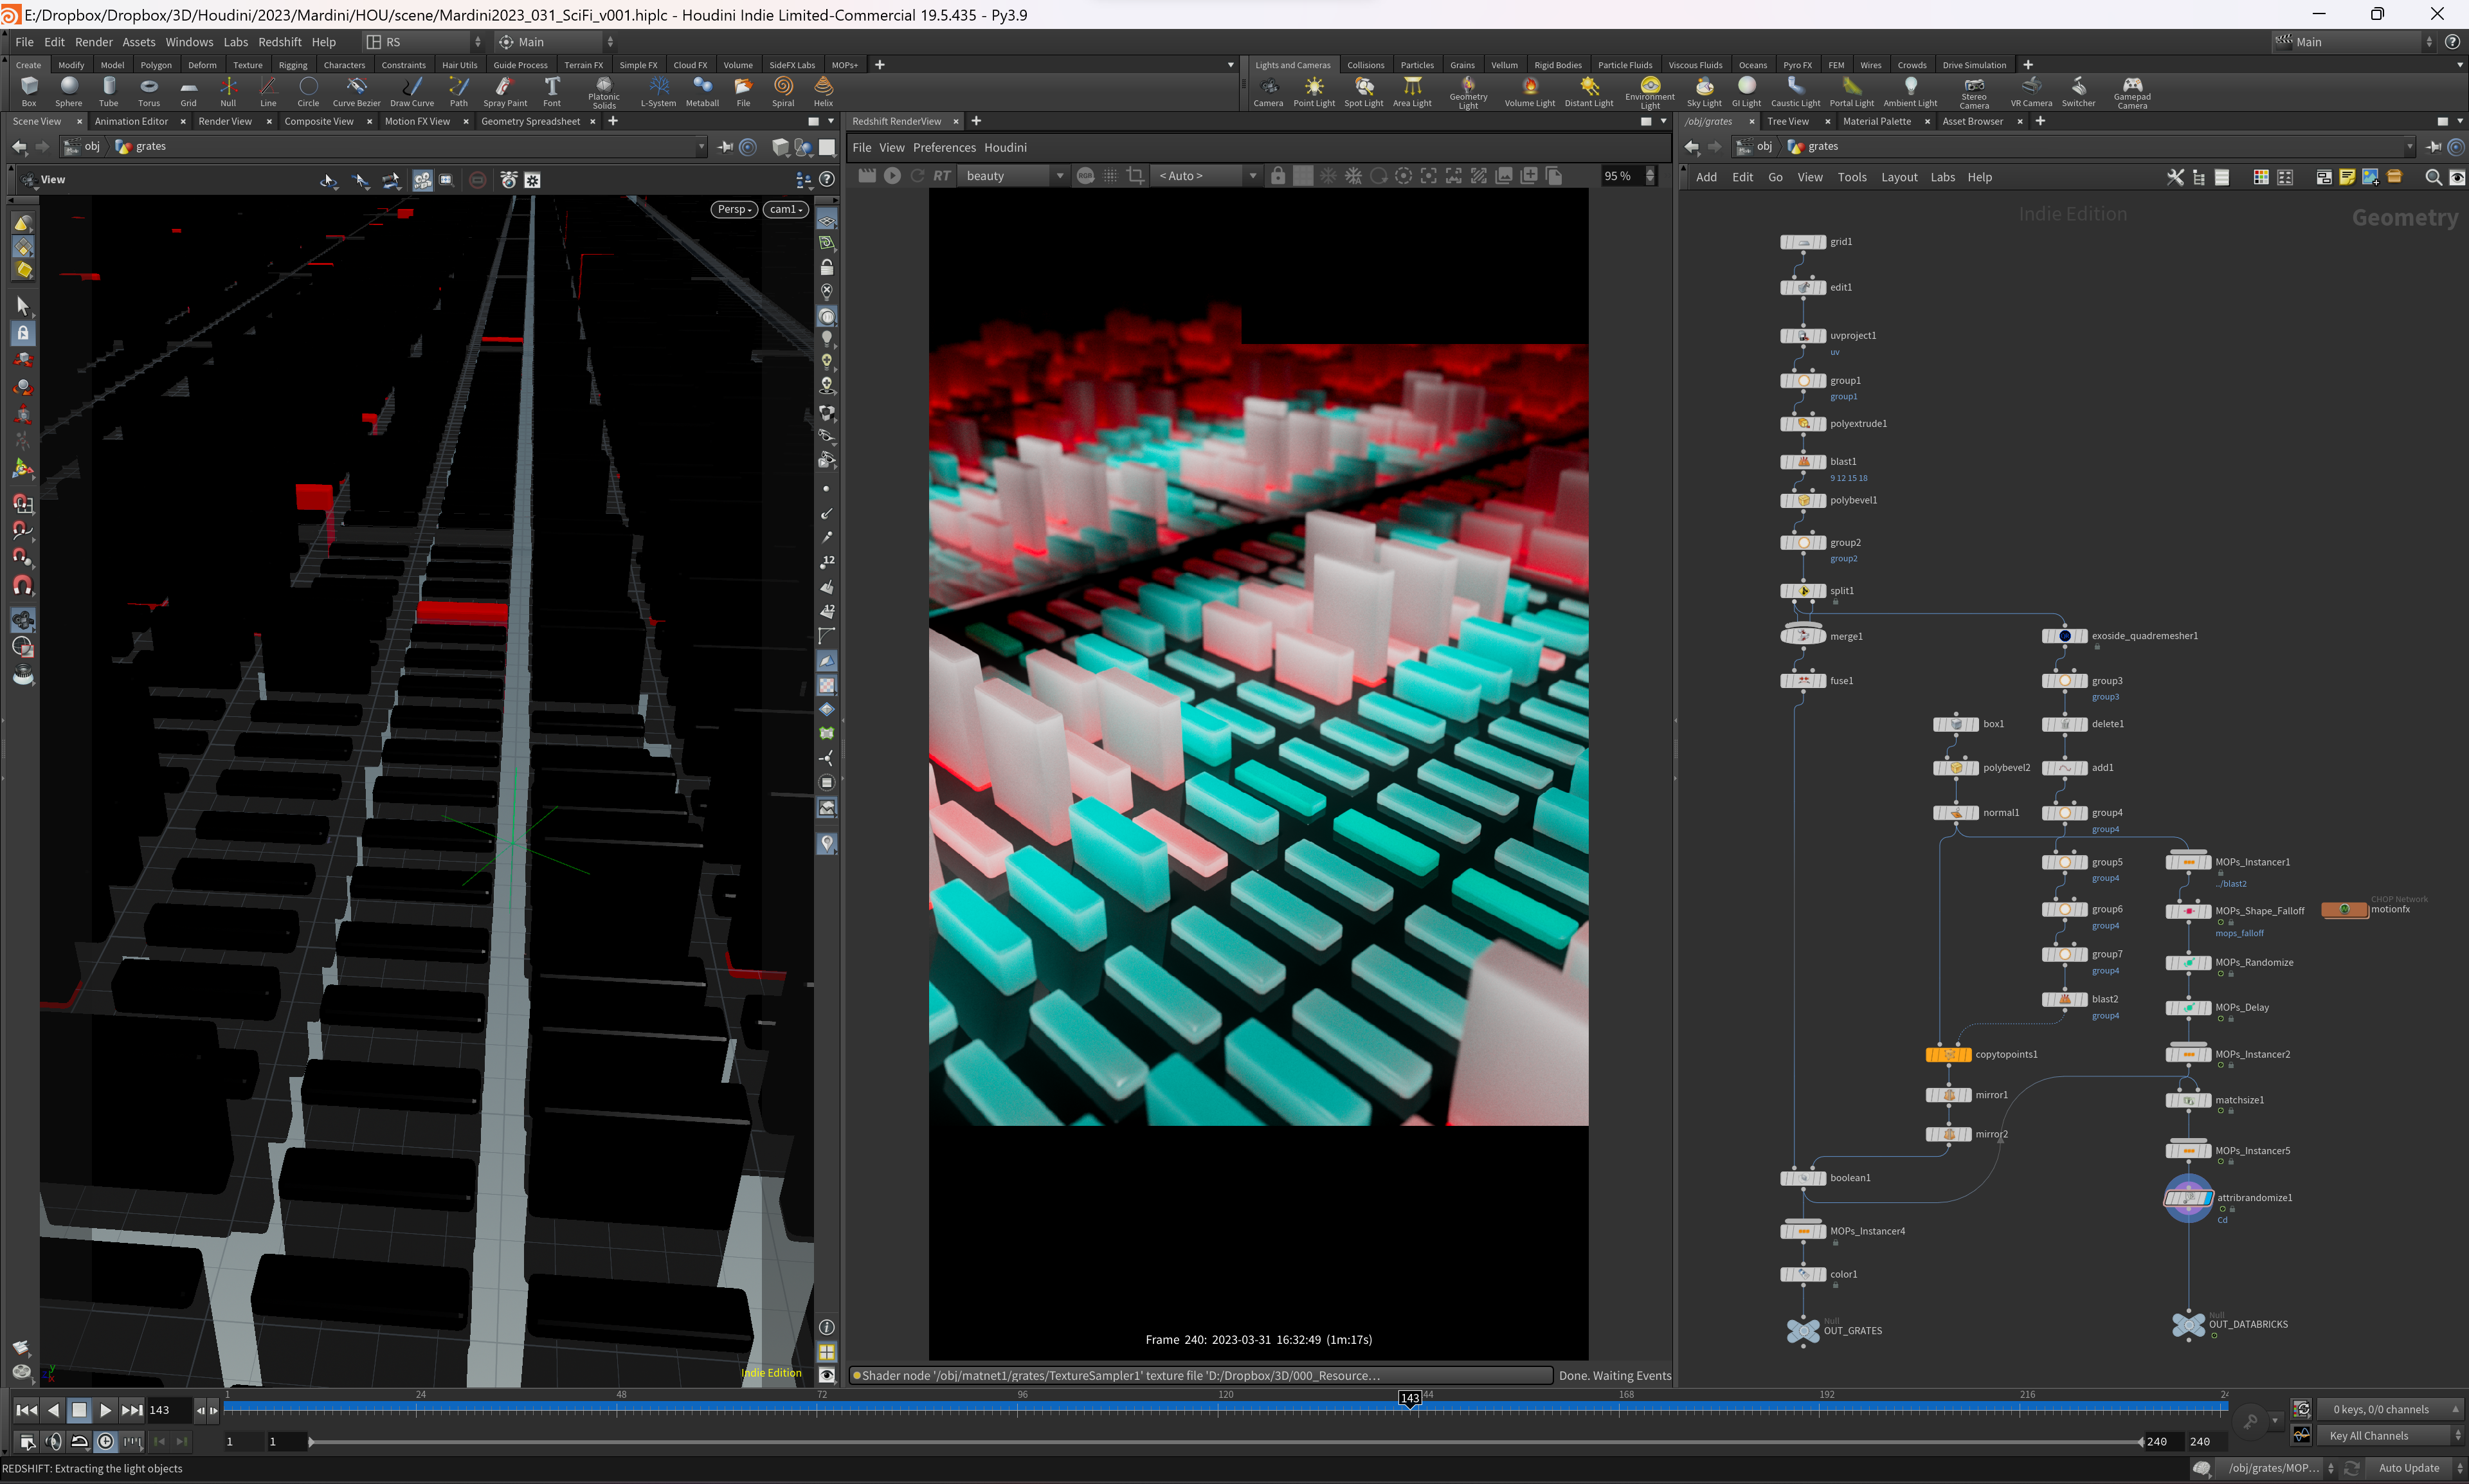Select the Spiral shelf tool
The image size is (2469, 1484).
[783, 91]
